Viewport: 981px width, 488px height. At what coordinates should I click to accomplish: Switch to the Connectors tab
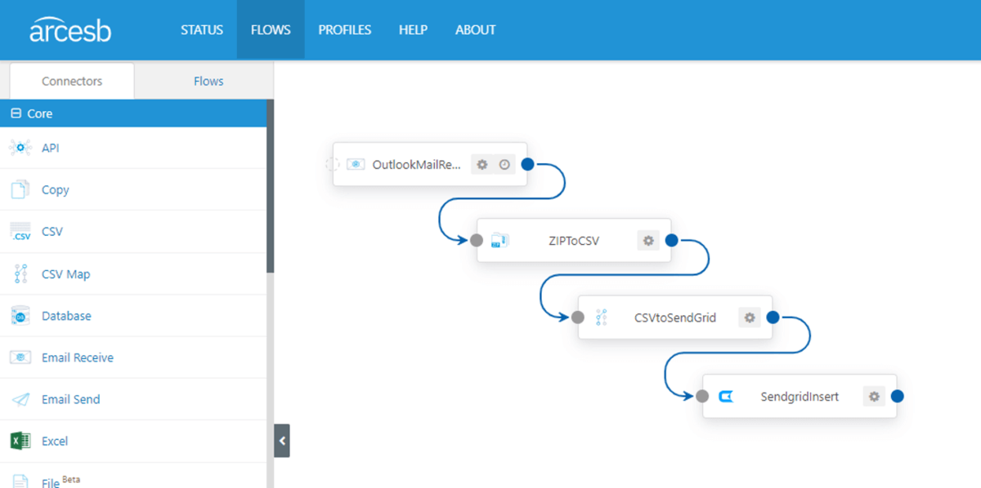click(72, 81)
